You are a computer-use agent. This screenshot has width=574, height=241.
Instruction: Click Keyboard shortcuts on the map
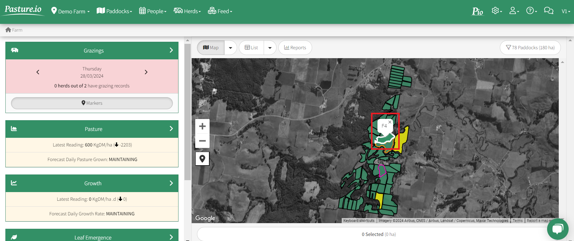(x=359, y=221)
